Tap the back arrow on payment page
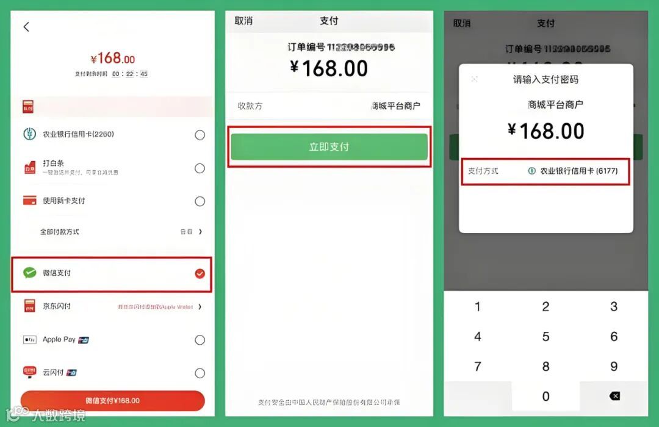 pyautogui.click(x=26, y=27)
